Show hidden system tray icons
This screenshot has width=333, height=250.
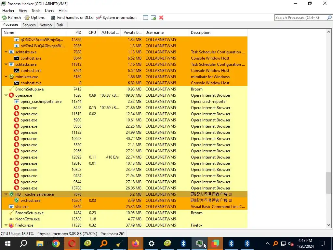coord(268,243)
